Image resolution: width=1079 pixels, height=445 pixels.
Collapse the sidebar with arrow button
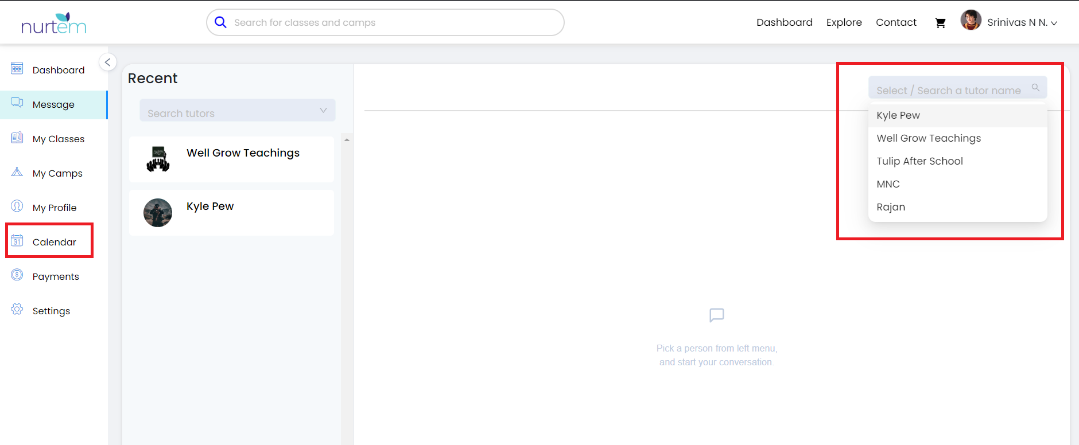point(107,62)
